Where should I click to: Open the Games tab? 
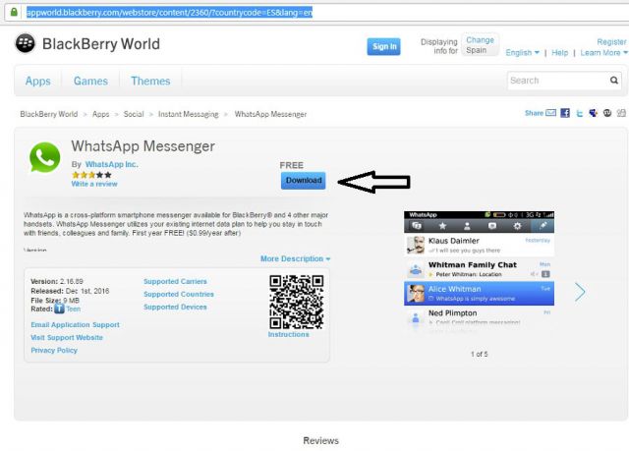point(90,81)
